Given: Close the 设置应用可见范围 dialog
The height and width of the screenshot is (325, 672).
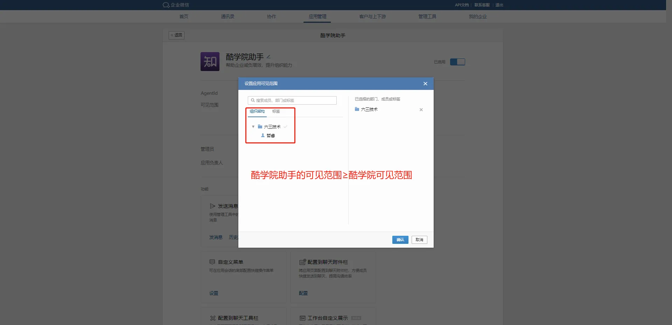Looking at the screenshot, I should (x=425, y=84).
